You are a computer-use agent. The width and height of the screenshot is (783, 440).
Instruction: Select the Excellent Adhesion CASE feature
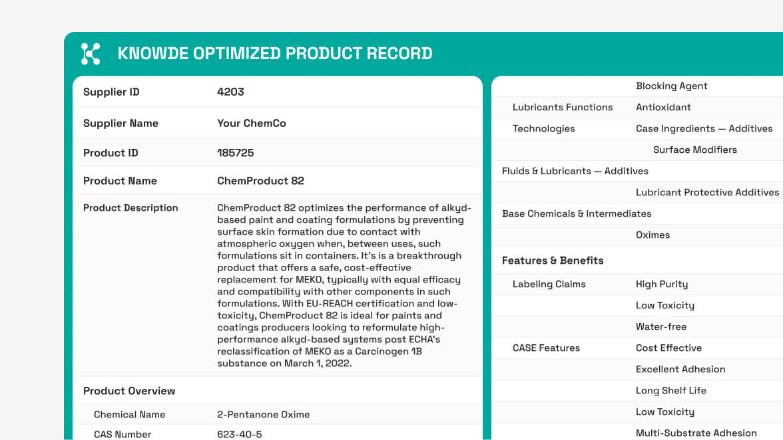(680, 369)
